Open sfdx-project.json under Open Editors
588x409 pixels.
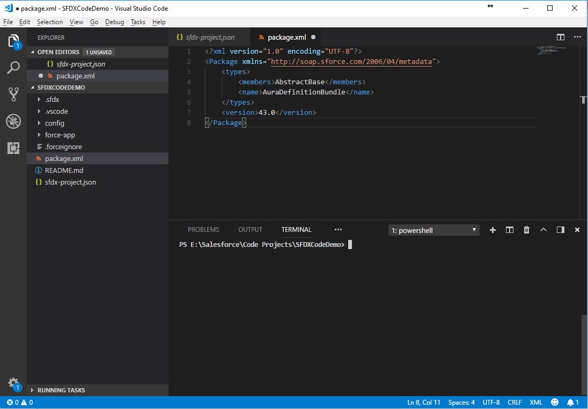98,64
